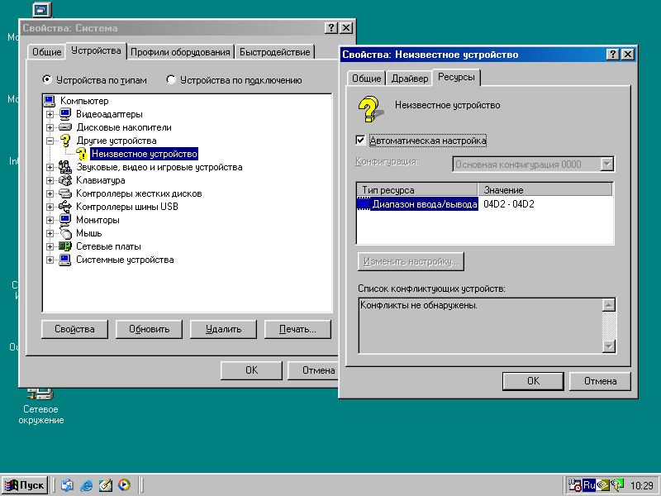661x496 pixels.
Task: Expand Дисковые накопители tree node
Action: (x=50, y=127)
